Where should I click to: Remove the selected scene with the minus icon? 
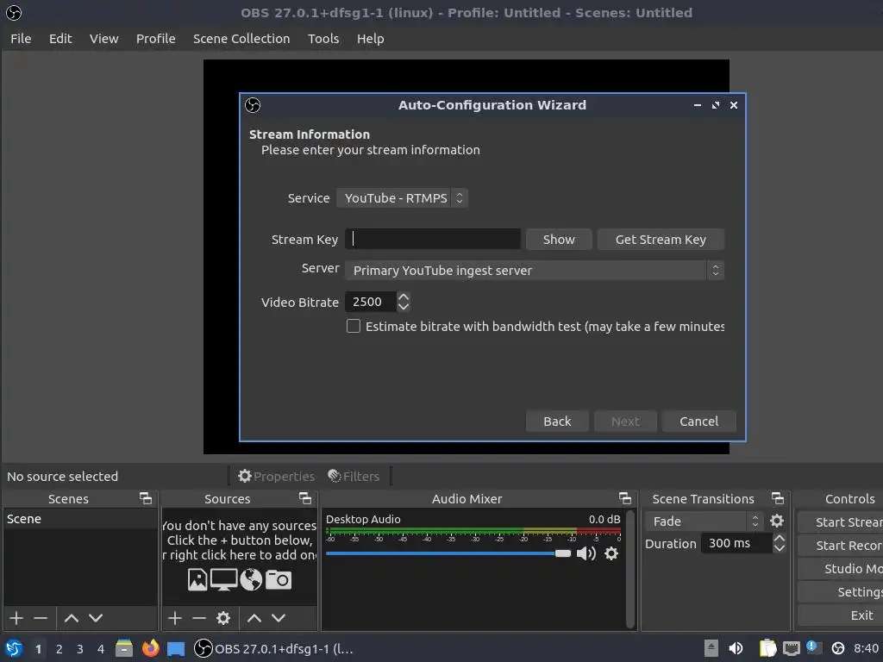pos(41,618)
